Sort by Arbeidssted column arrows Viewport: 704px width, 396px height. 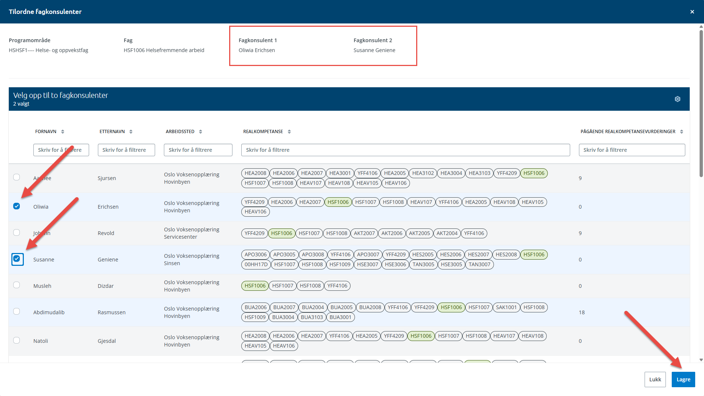201,132
